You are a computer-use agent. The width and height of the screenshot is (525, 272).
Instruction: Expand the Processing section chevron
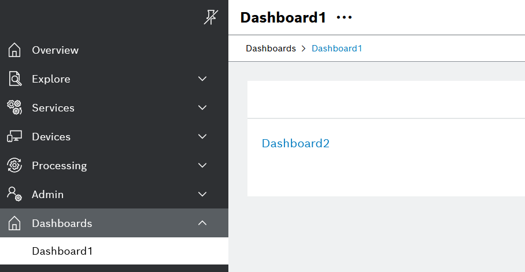tap(202, 166)
